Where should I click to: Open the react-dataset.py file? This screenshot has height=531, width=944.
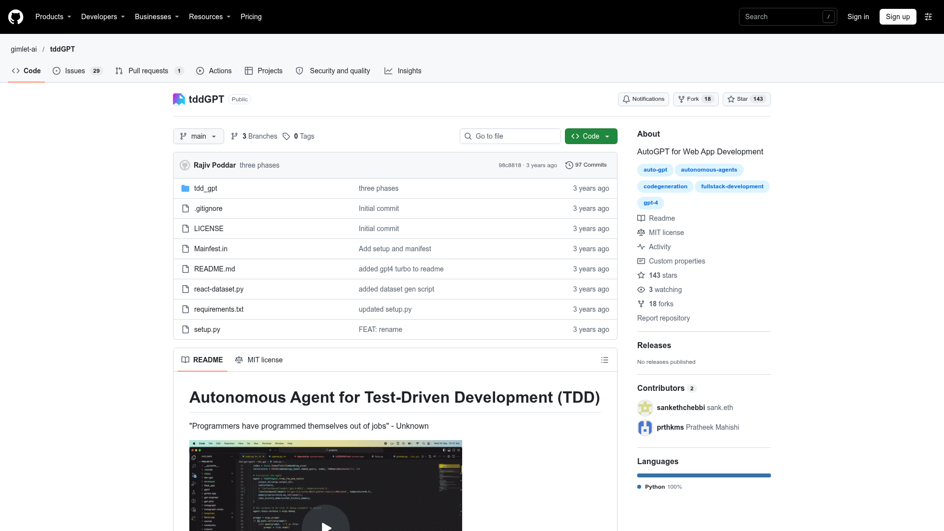[219, 289]
